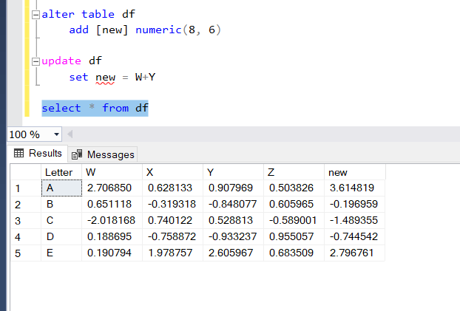Select the Letter column header
Screen dimensions: 460x311
coord(59,172)
